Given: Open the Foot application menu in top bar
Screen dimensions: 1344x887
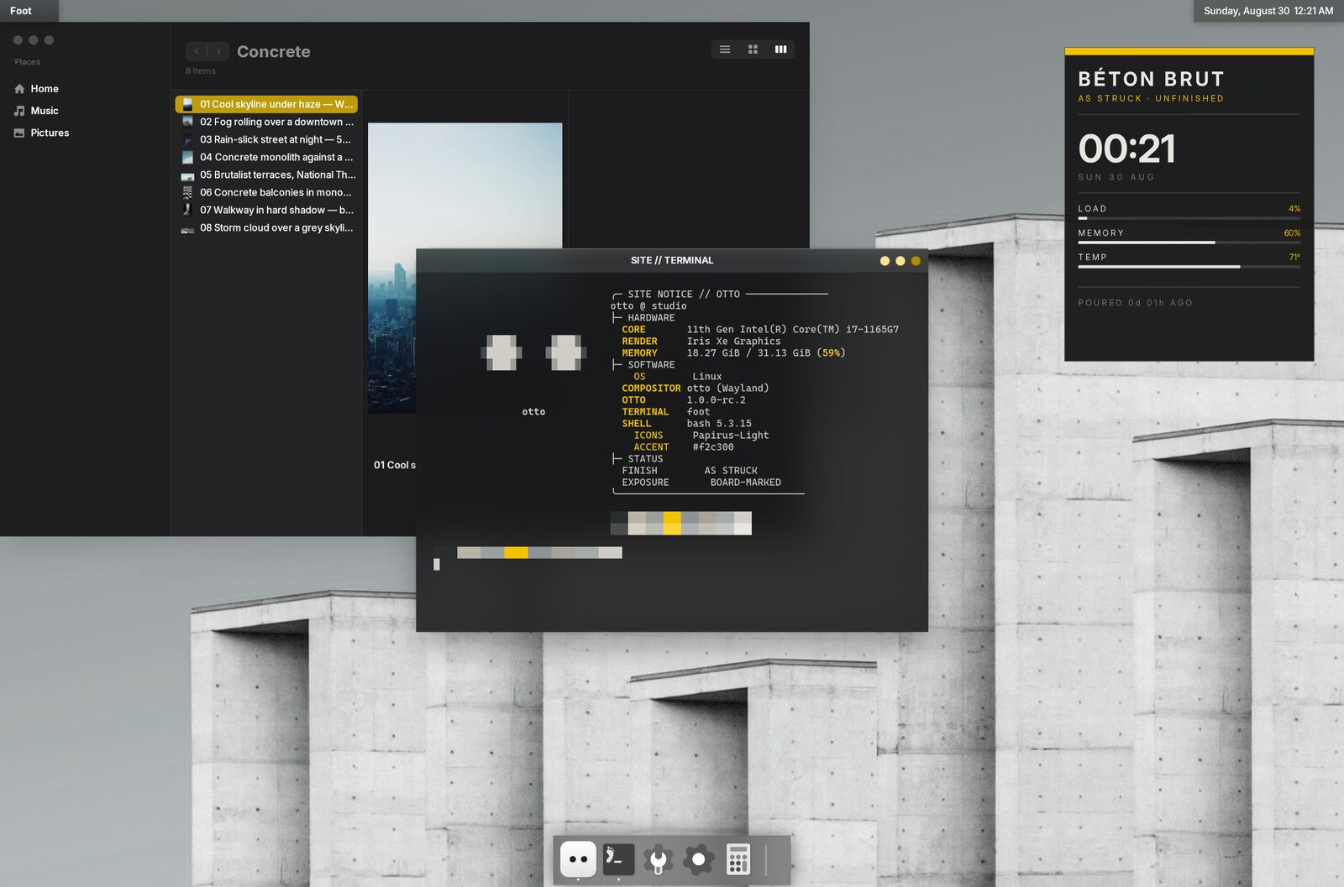Looking at the screenshot, I should point(21,11).
